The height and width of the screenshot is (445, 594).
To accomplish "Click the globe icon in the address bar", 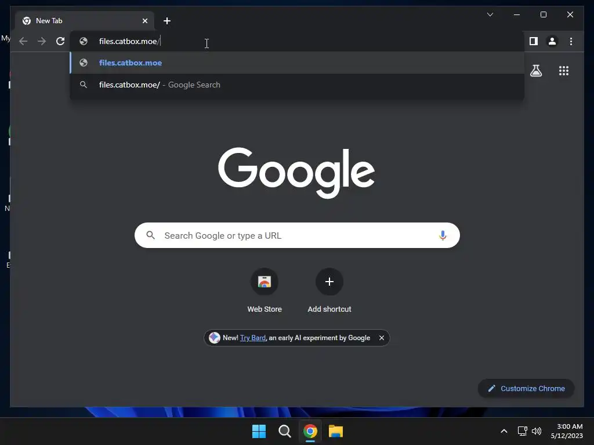I will click(84, 41).
